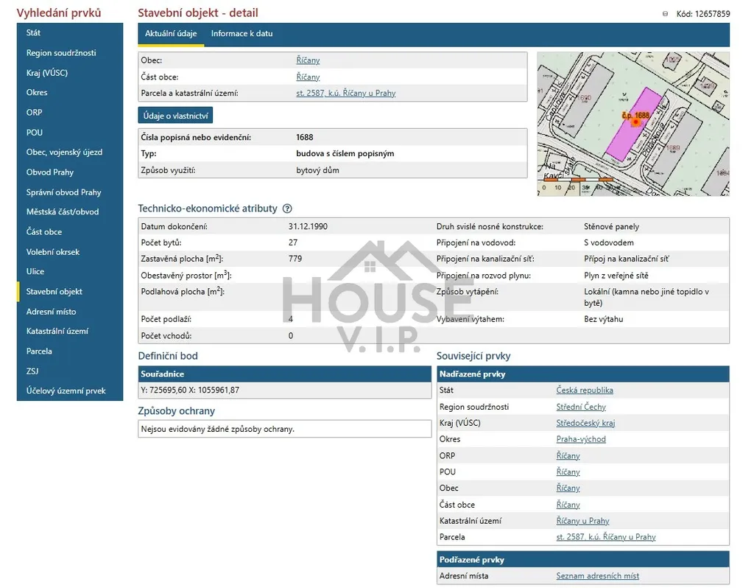Open the Středočeský kraj link
The width and height of the screenshot is (754, 588).
click(x=585, y=423)
